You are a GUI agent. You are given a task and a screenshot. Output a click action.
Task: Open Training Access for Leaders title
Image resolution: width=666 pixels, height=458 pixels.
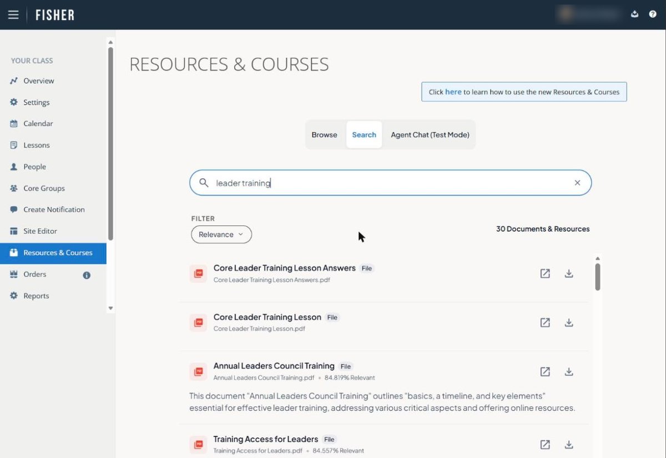(266, 439)
